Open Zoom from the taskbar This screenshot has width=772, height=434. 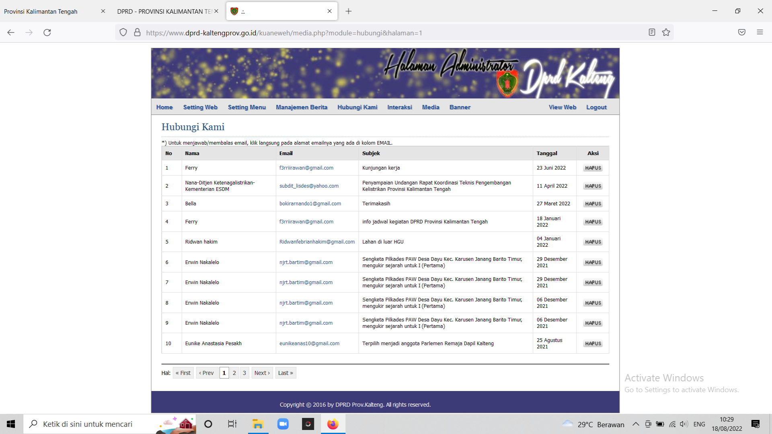click(x=283, y=424)
